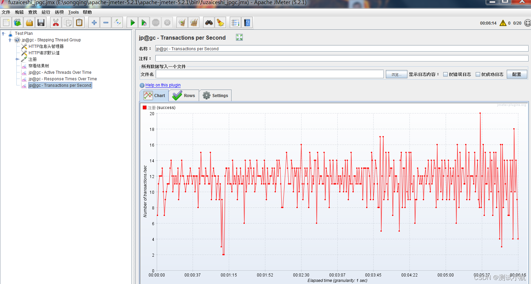The width and height of the screenshot is (531, 284).
Task: Open the Help question mark icon
Action: point(247,23)
